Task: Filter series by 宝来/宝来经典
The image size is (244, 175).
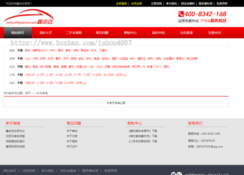Action: pos(121,67)
